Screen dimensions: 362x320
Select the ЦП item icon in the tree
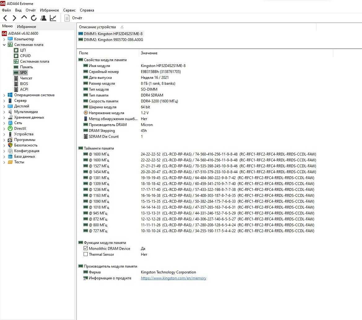[x=16, y=50]
